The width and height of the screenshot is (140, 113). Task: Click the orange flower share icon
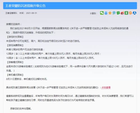(x=130, y=13)
